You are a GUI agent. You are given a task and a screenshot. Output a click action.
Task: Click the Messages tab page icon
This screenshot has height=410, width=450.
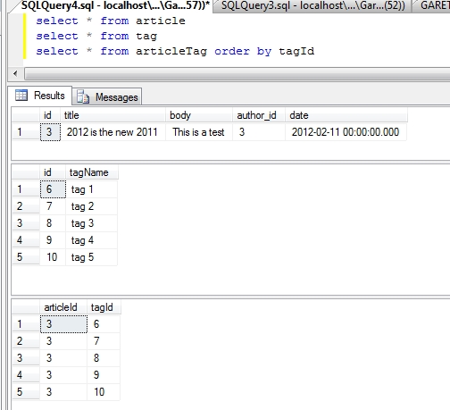(x=83, y=96)
